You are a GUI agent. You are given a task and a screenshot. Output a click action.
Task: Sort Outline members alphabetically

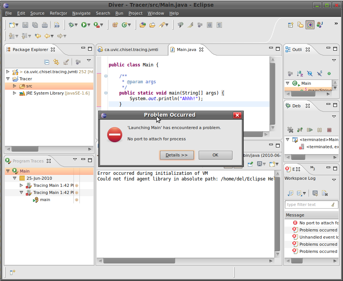(300, 74)
